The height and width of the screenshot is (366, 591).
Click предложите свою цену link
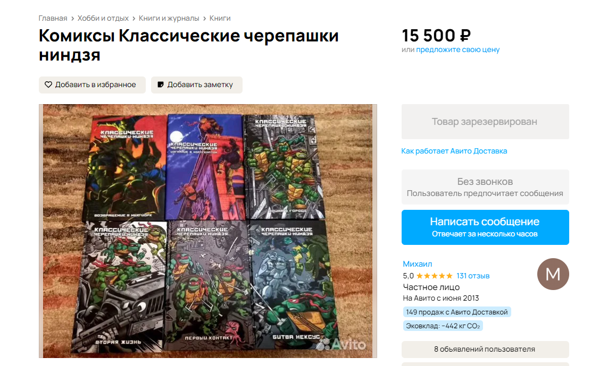click(x=457, y=49)
